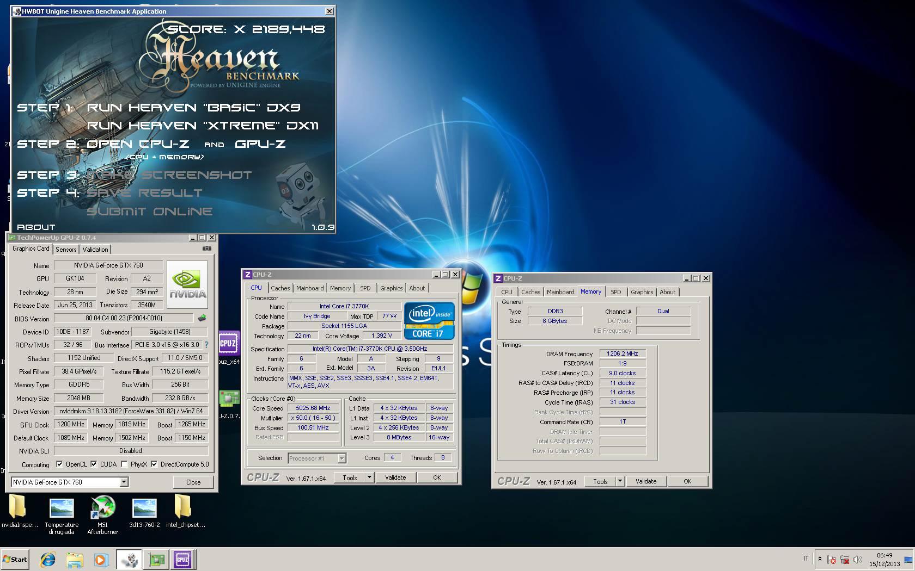Click the NVIDIA logo in GPU-Z
The height and width of the screenshot is (571, 915).
[x=187, y=285]
